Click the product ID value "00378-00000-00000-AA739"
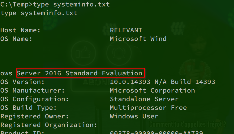The height and width of the screenshot is (134, 234). coord(156,132)
